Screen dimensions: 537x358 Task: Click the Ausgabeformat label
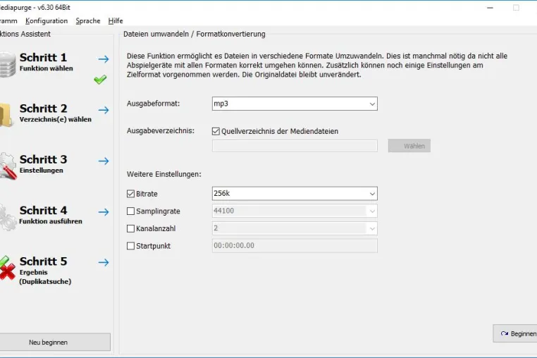153,104
